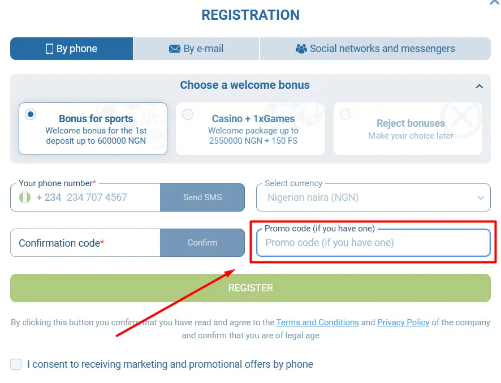Close the registration dialog with the X

coord(494,2)
